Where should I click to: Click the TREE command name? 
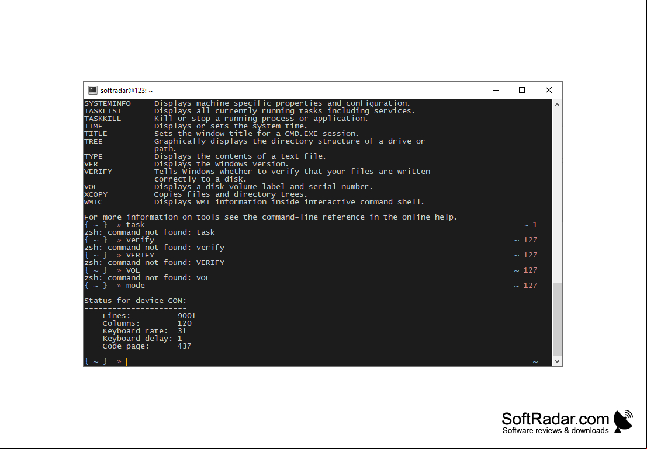pyautogui.click(x=94, y=141)
